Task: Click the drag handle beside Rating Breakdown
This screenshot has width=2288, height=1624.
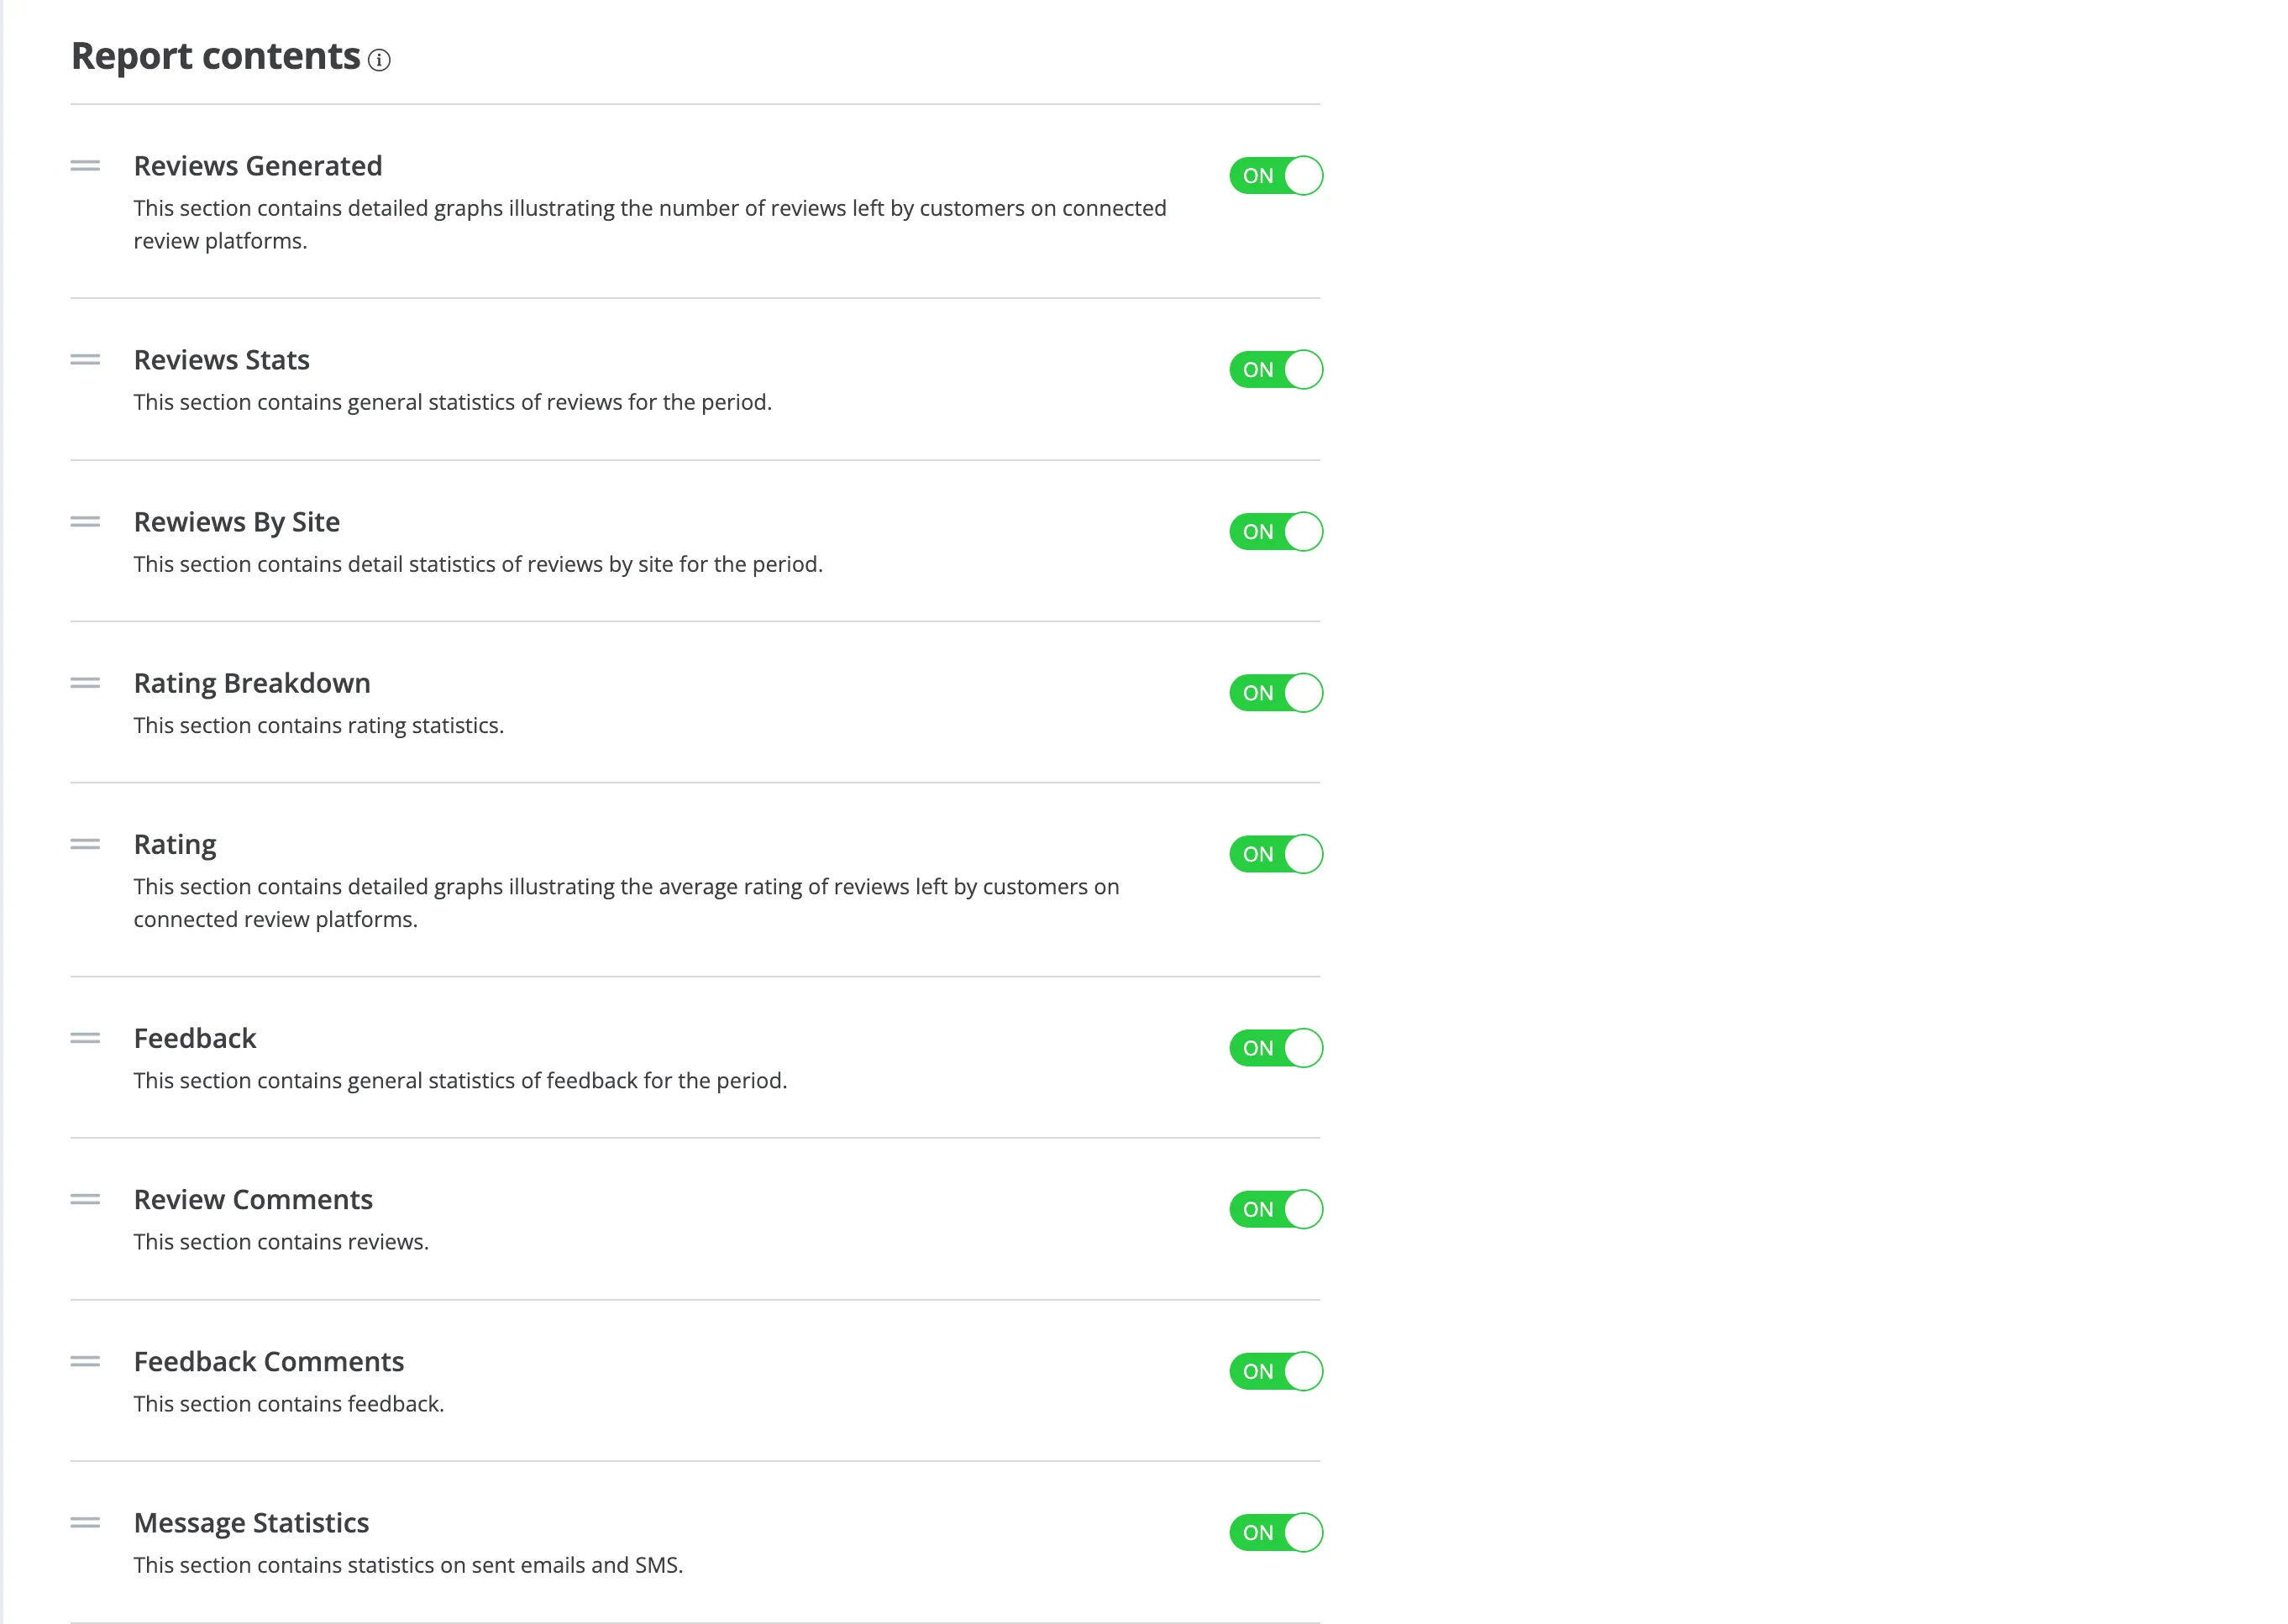Action: [85, 683]
